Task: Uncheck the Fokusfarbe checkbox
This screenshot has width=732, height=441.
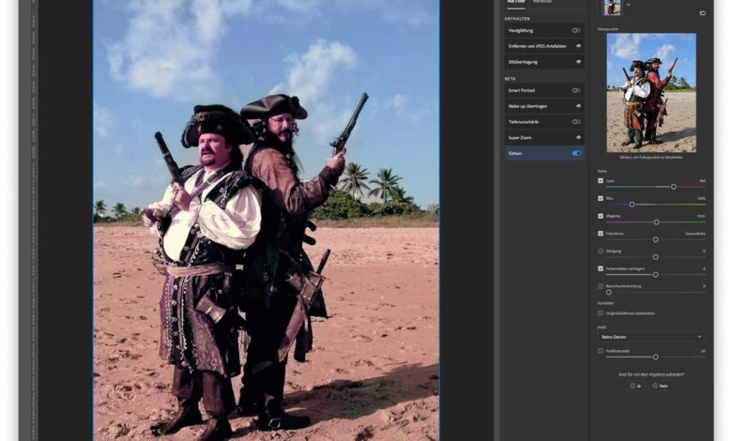Action: coord(601,234)
